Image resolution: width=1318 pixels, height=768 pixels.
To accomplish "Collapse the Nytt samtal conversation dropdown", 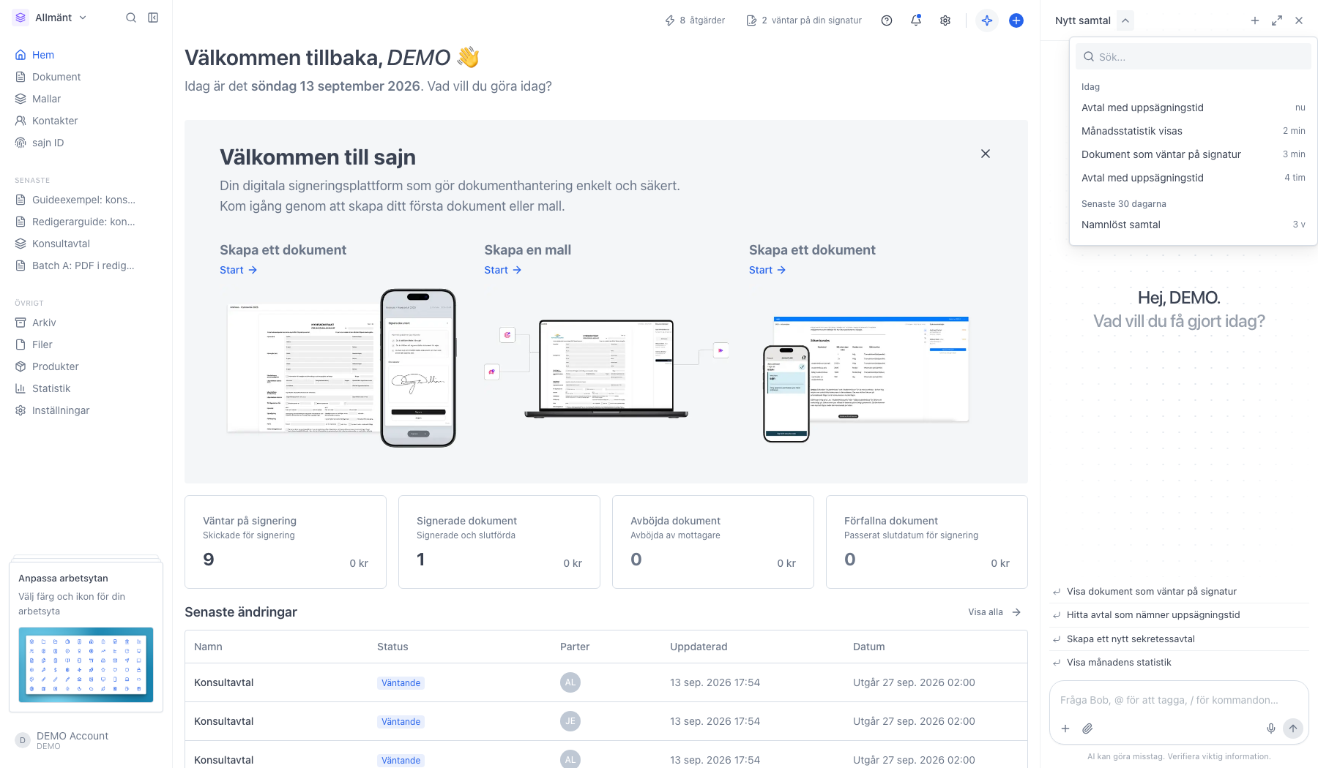I will click(x=1125, y=20).
